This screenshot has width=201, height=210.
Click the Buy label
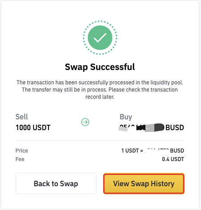pos(126,117)
